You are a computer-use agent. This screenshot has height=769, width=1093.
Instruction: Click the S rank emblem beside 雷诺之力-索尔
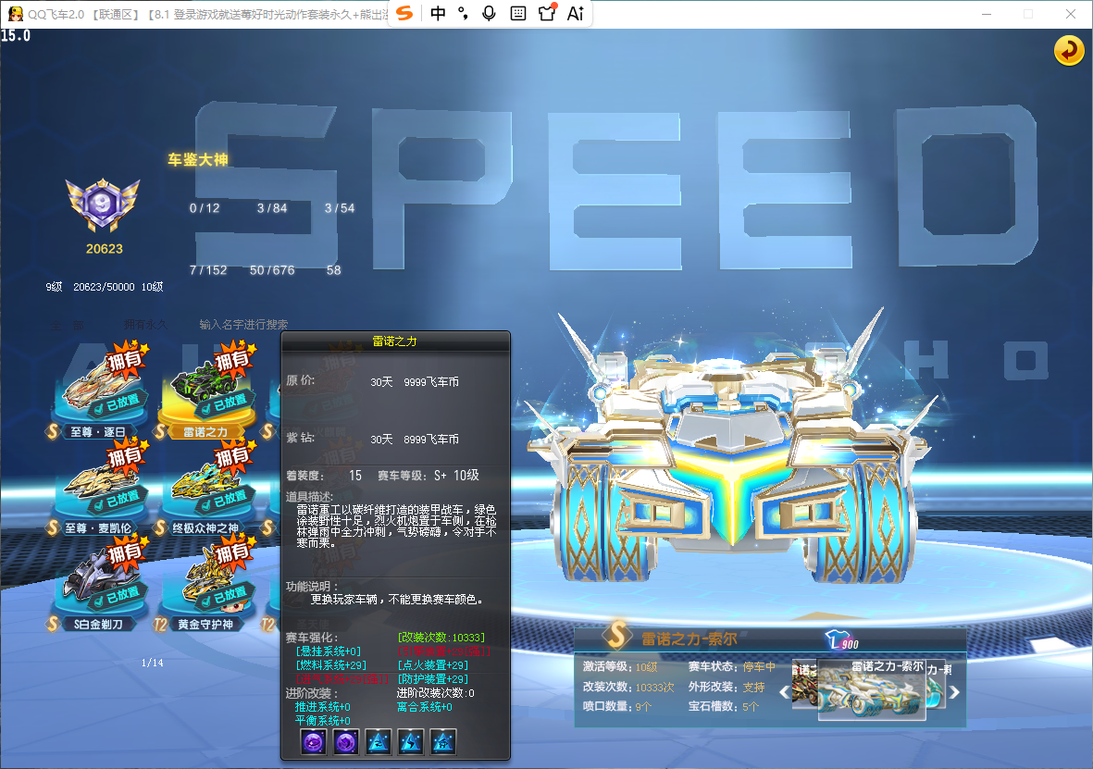pyautogui.click(x=617, y=635)
